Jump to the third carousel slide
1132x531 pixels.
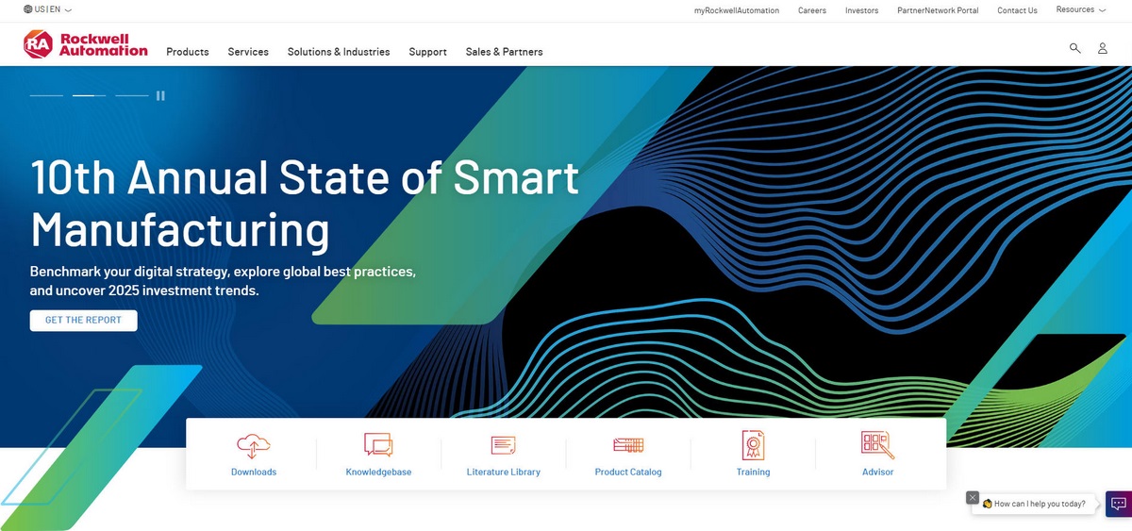tap(132, 95)
